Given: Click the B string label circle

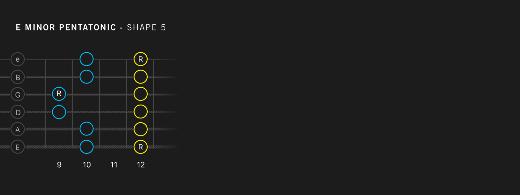Looking at the screenshot, I should [x=18, y=77].
